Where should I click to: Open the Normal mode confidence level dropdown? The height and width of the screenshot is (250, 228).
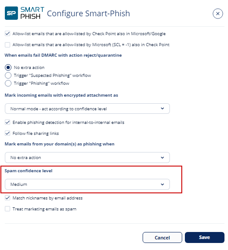tap(87, 109)
